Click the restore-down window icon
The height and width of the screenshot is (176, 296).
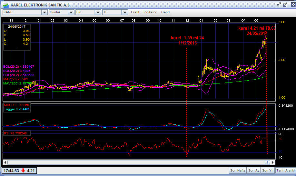tap(279, 5)
